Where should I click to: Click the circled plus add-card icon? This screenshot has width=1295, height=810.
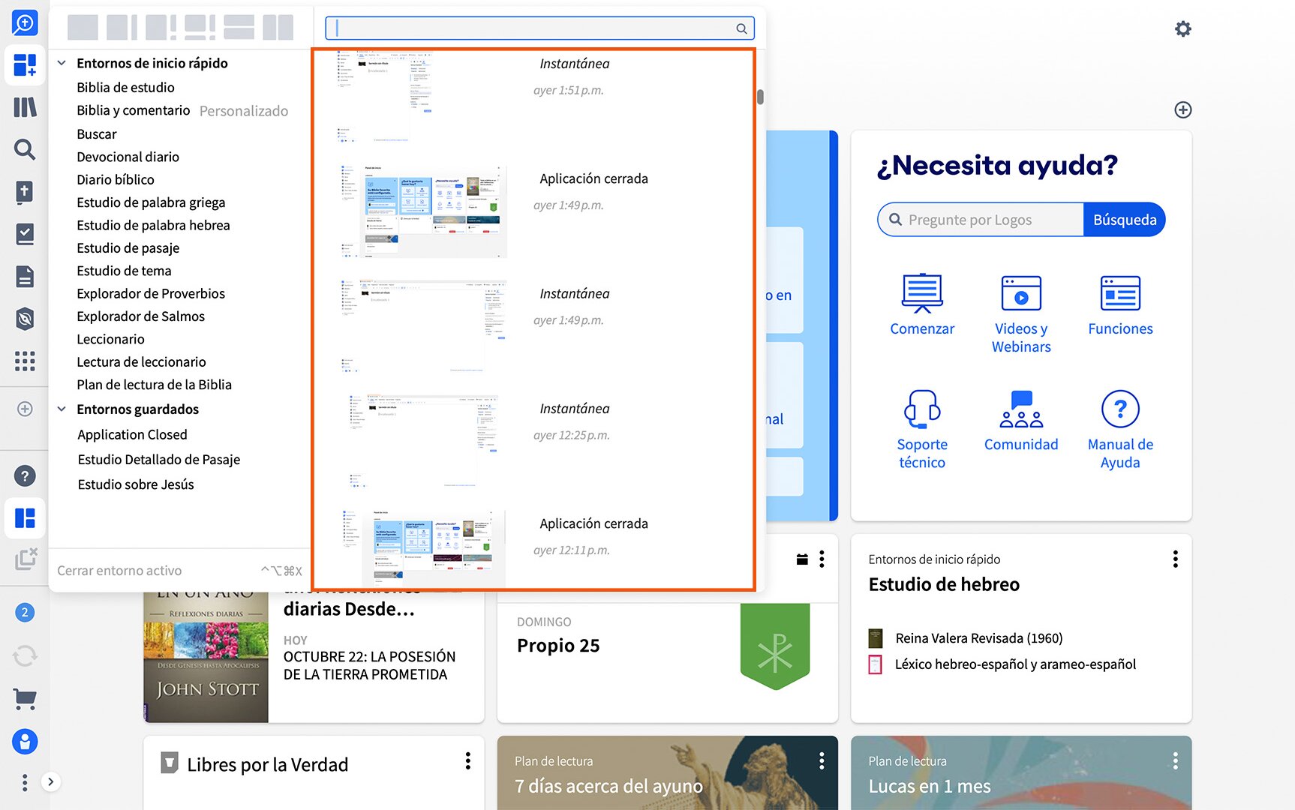tap(1183, 109)
